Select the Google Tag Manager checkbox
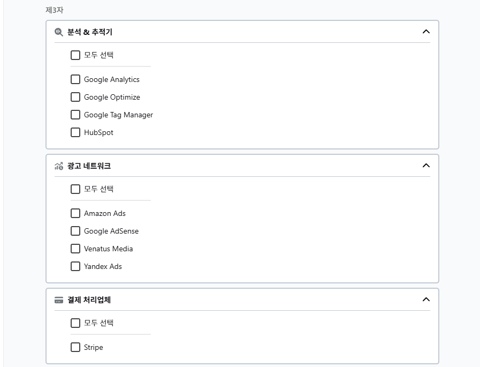 coord(75,115)
